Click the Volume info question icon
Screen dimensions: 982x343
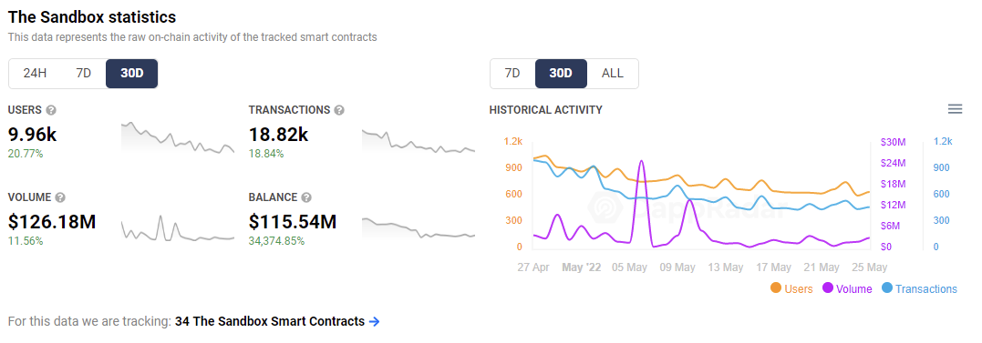pyautogui.click(x=60, y=197)
